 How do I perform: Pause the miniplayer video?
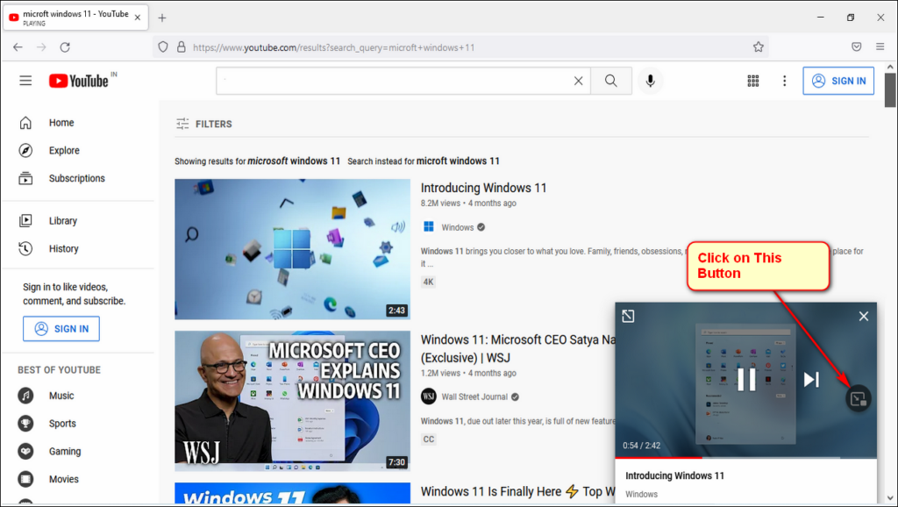click(x=746, y=379)
